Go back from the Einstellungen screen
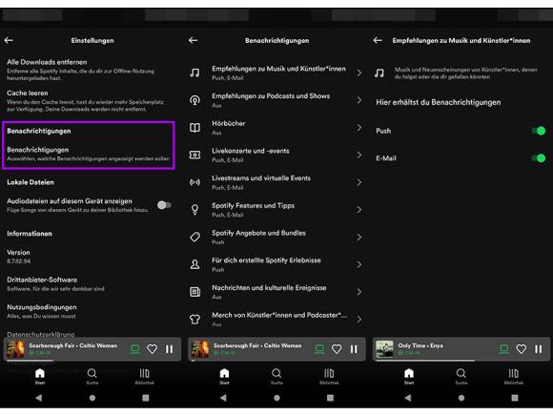The width and height of the screenshot is (553, 415). click(x=9, y=40)
